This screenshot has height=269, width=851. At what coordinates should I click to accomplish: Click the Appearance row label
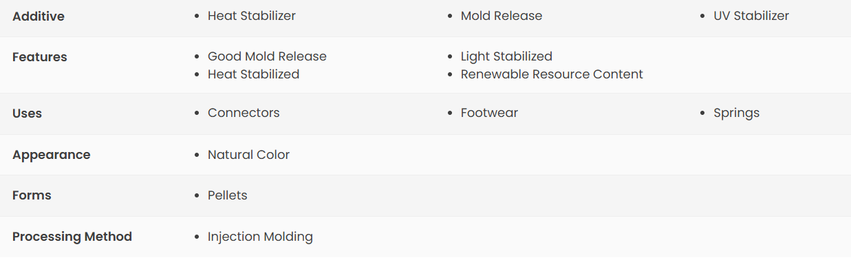click(x=52, y=155)
